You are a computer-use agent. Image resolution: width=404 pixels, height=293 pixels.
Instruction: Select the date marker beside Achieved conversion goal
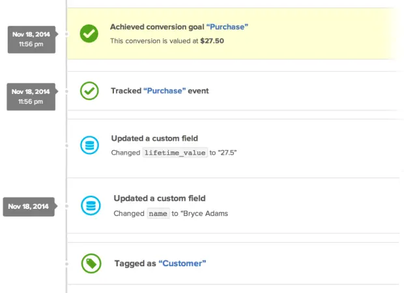coord(31,39)
